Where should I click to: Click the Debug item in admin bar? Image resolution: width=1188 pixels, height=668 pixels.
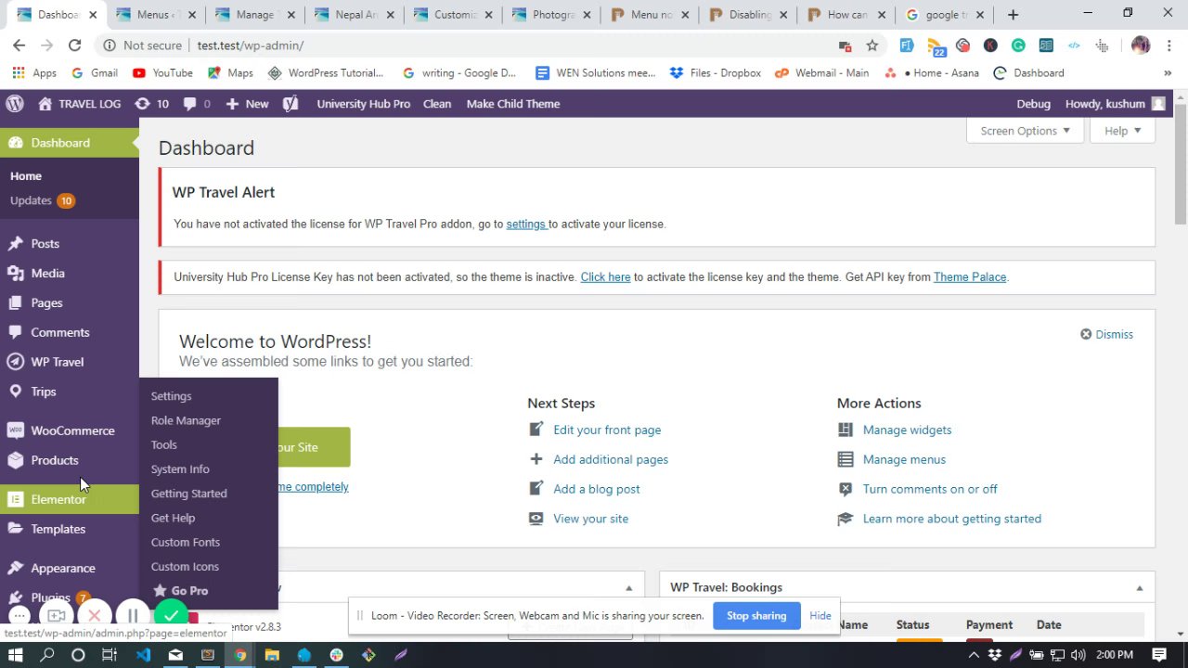1033,104
